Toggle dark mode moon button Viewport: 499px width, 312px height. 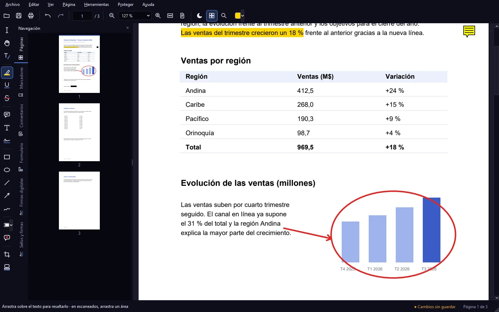[x=200, y=16]
